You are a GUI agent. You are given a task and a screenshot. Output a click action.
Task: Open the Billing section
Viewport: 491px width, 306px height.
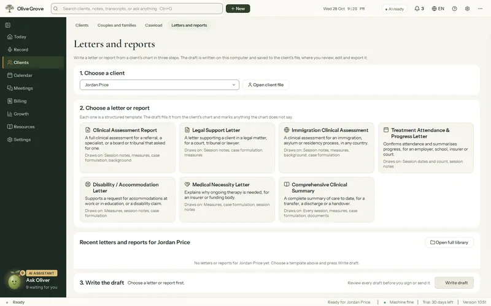[33, 101]
